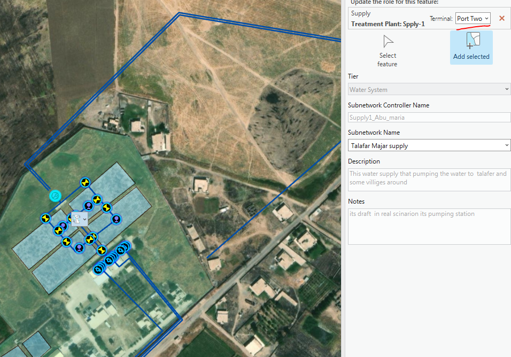Click a purple device symbol on the map
Viewport: 511px width, 357px height.
click(x=115, y=219)
